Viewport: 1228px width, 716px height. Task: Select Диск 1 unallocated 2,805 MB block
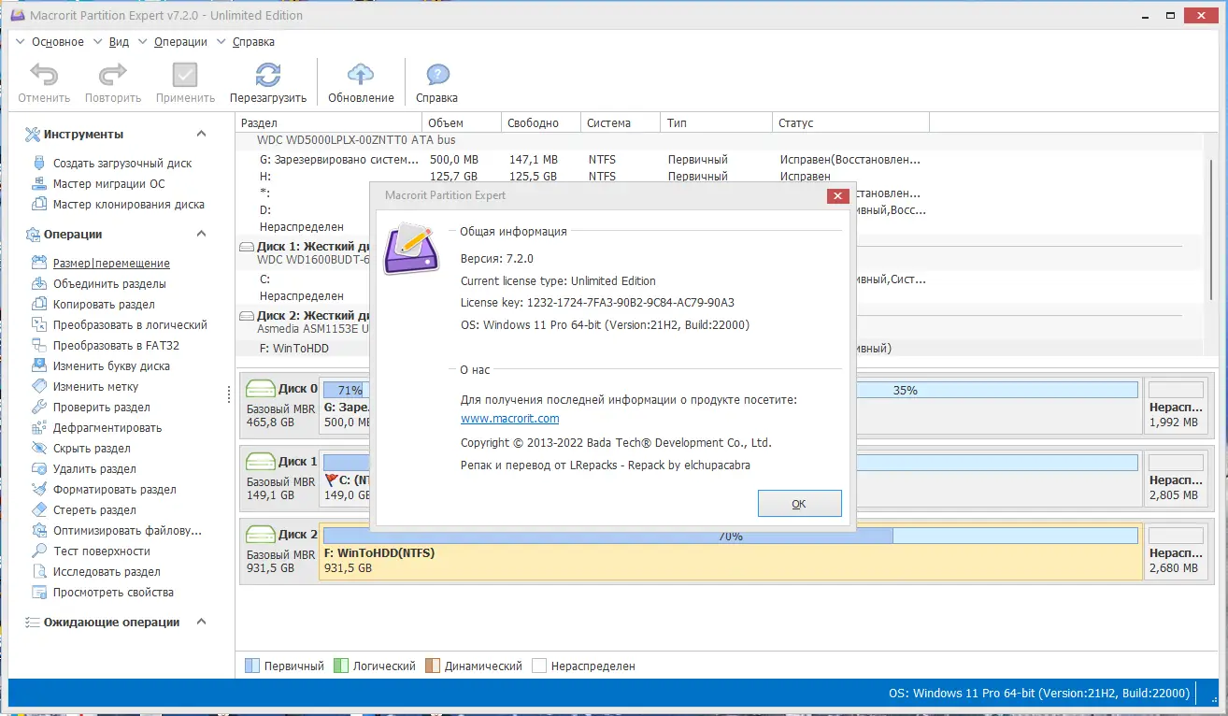(x=1175, y=479)
